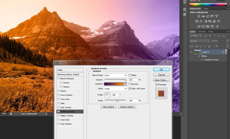Click OK in Layer Style dialog

[161, 69]
